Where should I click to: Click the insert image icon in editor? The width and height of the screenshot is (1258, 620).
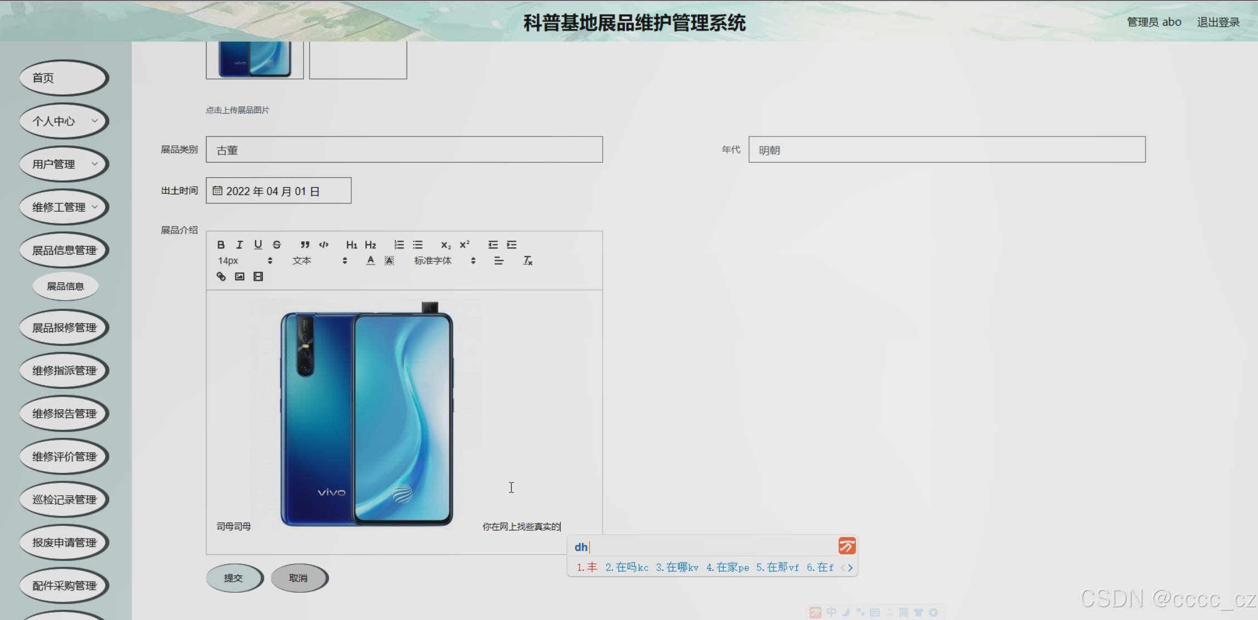[239, 276]
